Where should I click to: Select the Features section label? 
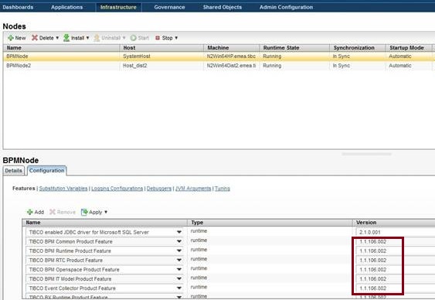(24, 189)
